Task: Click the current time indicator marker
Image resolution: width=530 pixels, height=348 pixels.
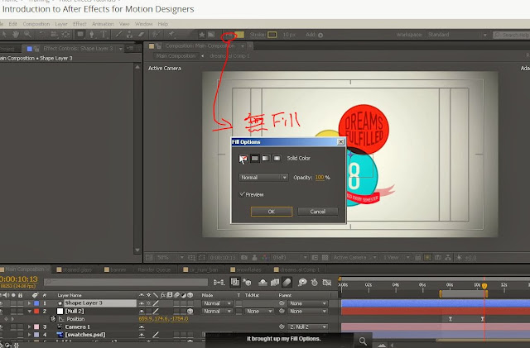Action: [x=484, y=286]
